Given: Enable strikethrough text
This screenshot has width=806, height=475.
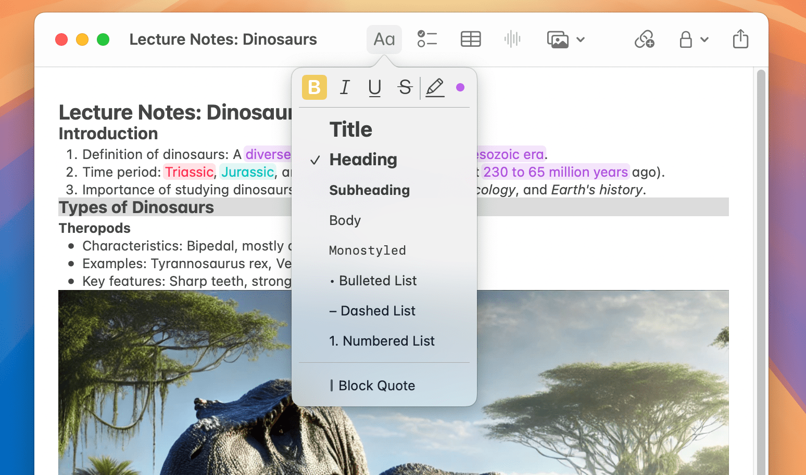Looking at the screenshot, I should (405, 87).
